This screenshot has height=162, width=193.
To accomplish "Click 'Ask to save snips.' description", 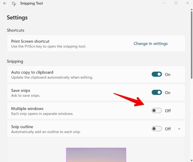I will click(26, 96).
